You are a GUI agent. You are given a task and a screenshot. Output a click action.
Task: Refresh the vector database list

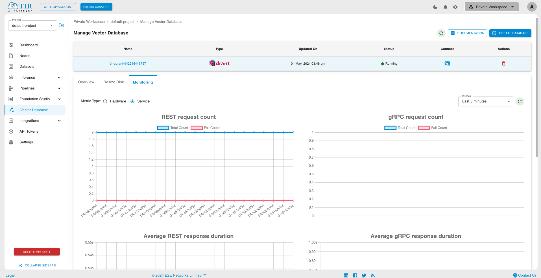tap(441, 33)
